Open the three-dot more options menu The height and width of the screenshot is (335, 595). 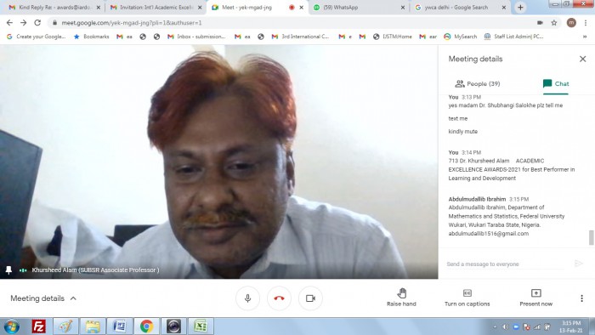coord(581,298)
